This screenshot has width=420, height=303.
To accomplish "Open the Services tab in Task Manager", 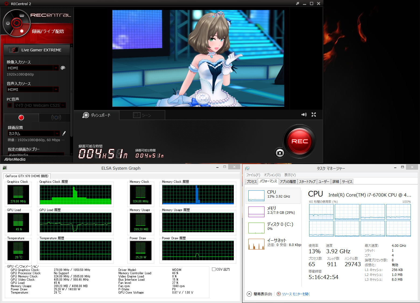I will (347, 181).
